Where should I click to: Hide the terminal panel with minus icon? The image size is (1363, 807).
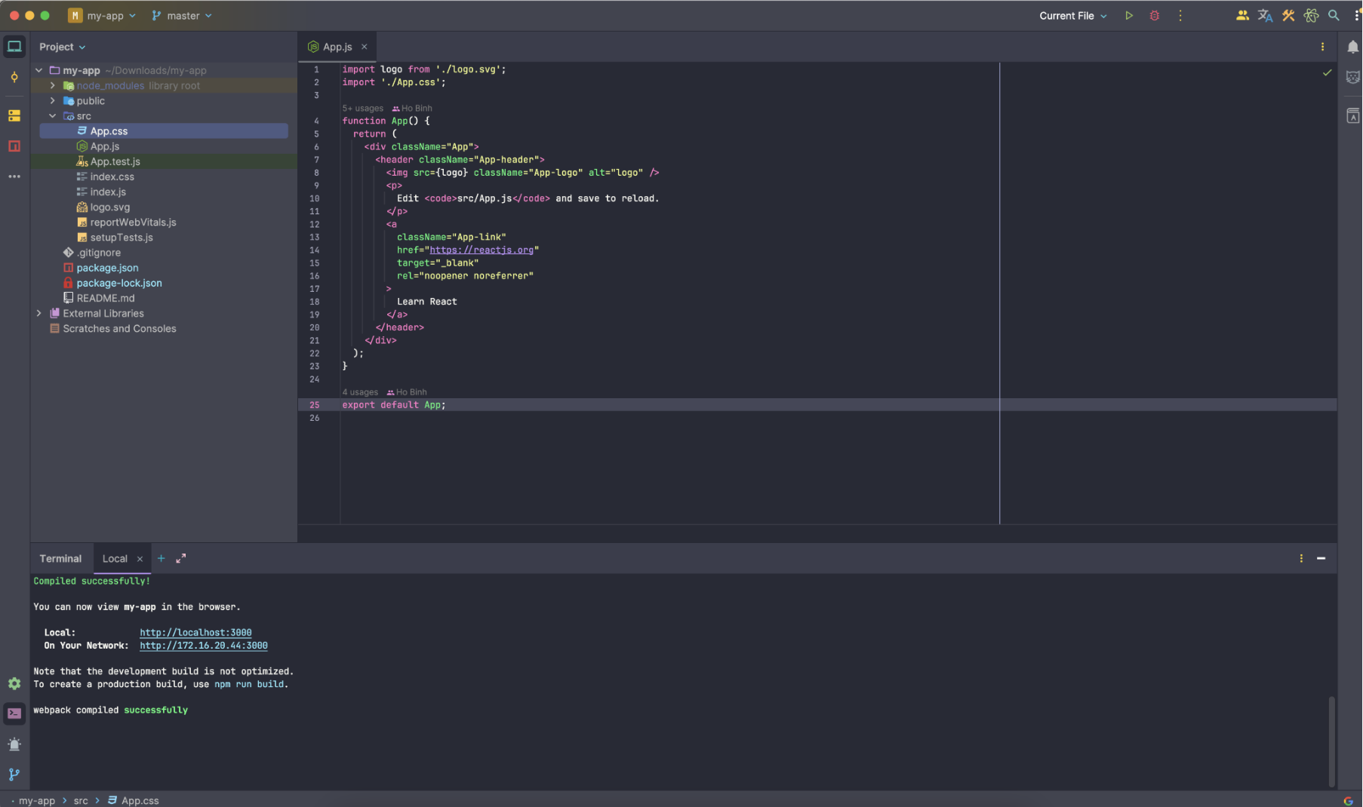(1321, 559)
